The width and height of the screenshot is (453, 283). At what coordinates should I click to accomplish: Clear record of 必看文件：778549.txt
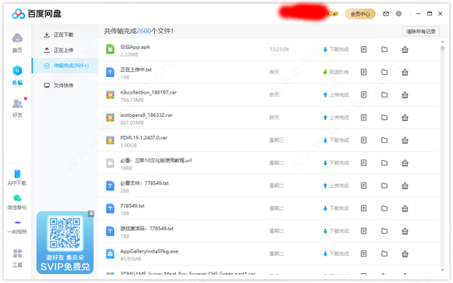(405, 186)
